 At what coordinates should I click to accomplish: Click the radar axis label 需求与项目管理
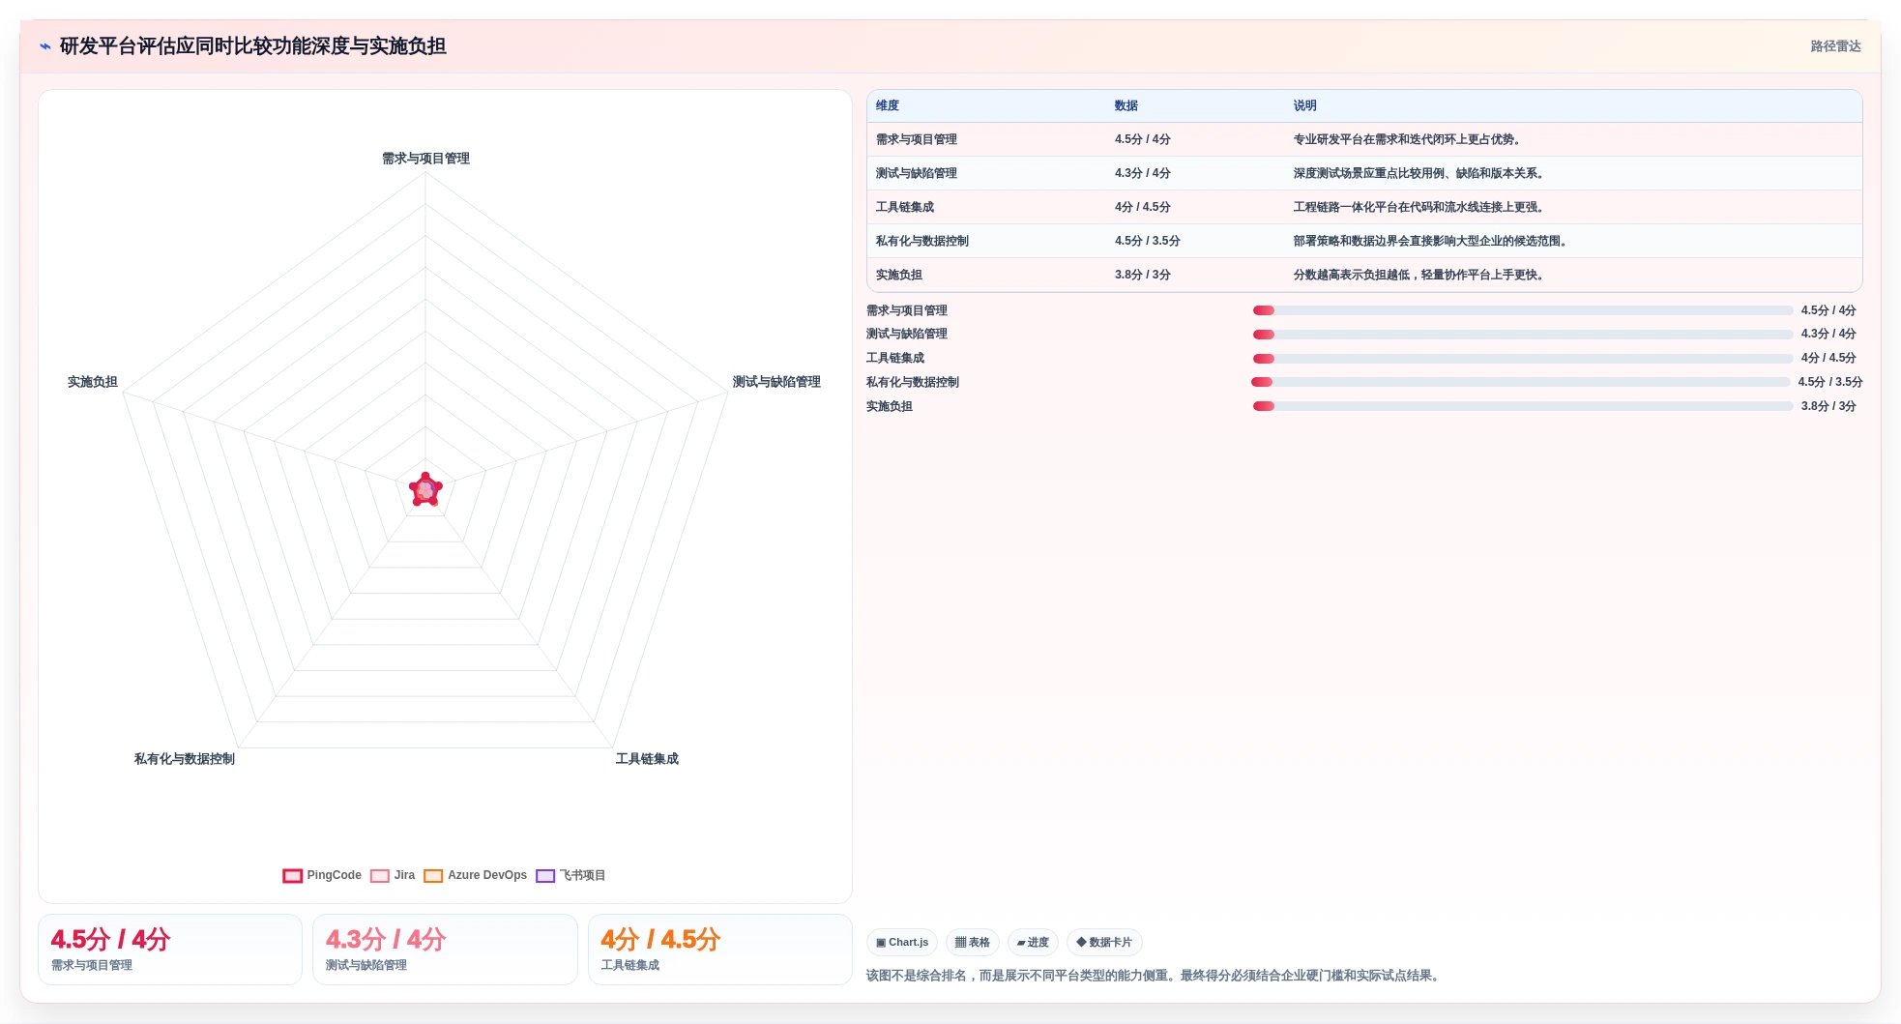tap(425, 159)
